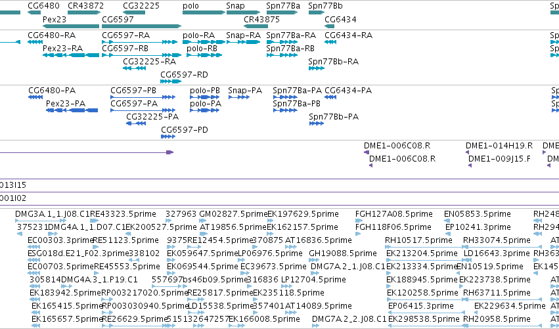Select the CG32225-RA transcript
The width and height of the screenshot is (559, 329).
pyautogui.click(x=134, y=68)
